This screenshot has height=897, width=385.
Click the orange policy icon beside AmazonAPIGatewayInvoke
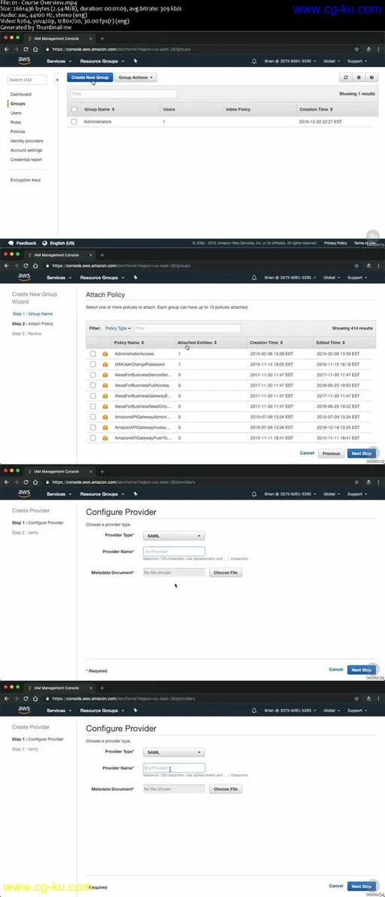pos(105,427)
